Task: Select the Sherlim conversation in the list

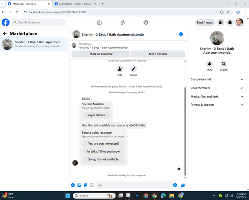Action: (x=34, y=44)
